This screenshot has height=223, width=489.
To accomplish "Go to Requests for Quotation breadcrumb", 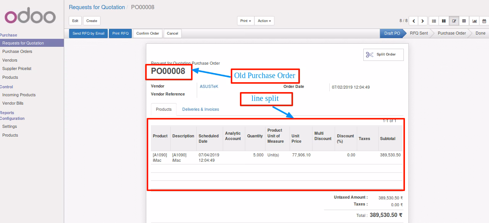I will [97, 7].
